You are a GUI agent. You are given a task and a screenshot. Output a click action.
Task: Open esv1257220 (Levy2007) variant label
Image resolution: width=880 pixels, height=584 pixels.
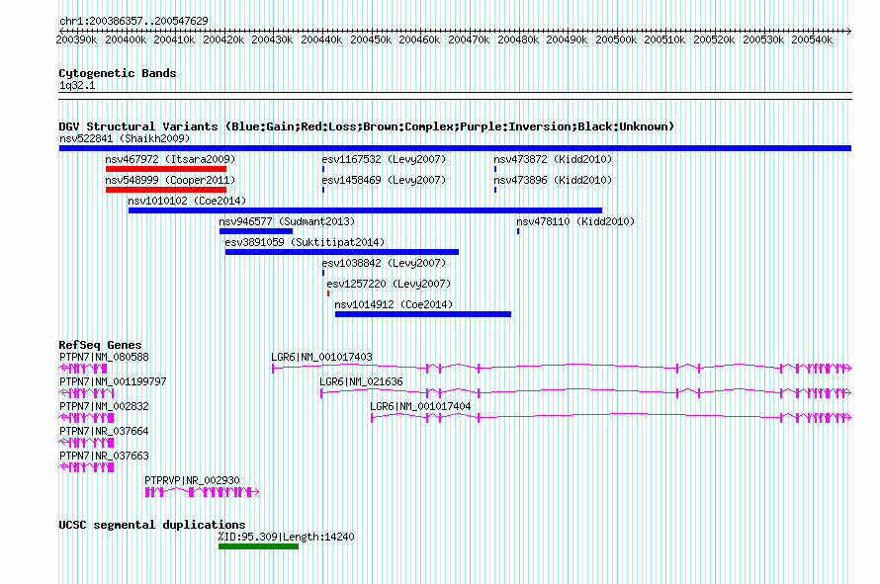point(389,284)
